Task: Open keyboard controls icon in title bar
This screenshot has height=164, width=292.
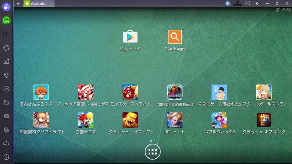Action: pyautogui.click(x=238, y=3)
